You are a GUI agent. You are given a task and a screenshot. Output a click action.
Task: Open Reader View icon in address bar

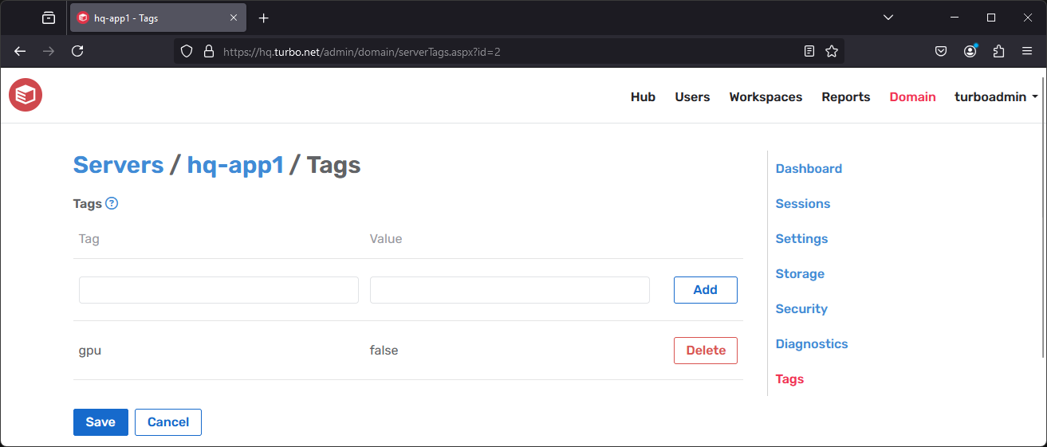(x=809, y=51)
